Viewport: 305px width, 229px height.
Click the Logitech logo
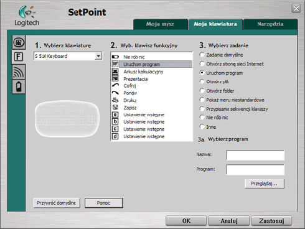[x=27, y=16]
